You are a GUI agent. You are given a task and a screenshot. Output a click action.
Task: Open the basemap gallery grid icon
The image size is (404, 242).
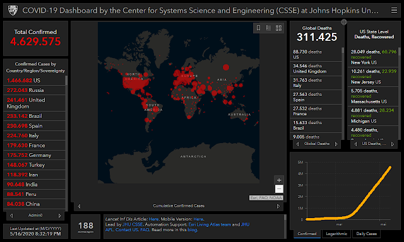[278, 28]
